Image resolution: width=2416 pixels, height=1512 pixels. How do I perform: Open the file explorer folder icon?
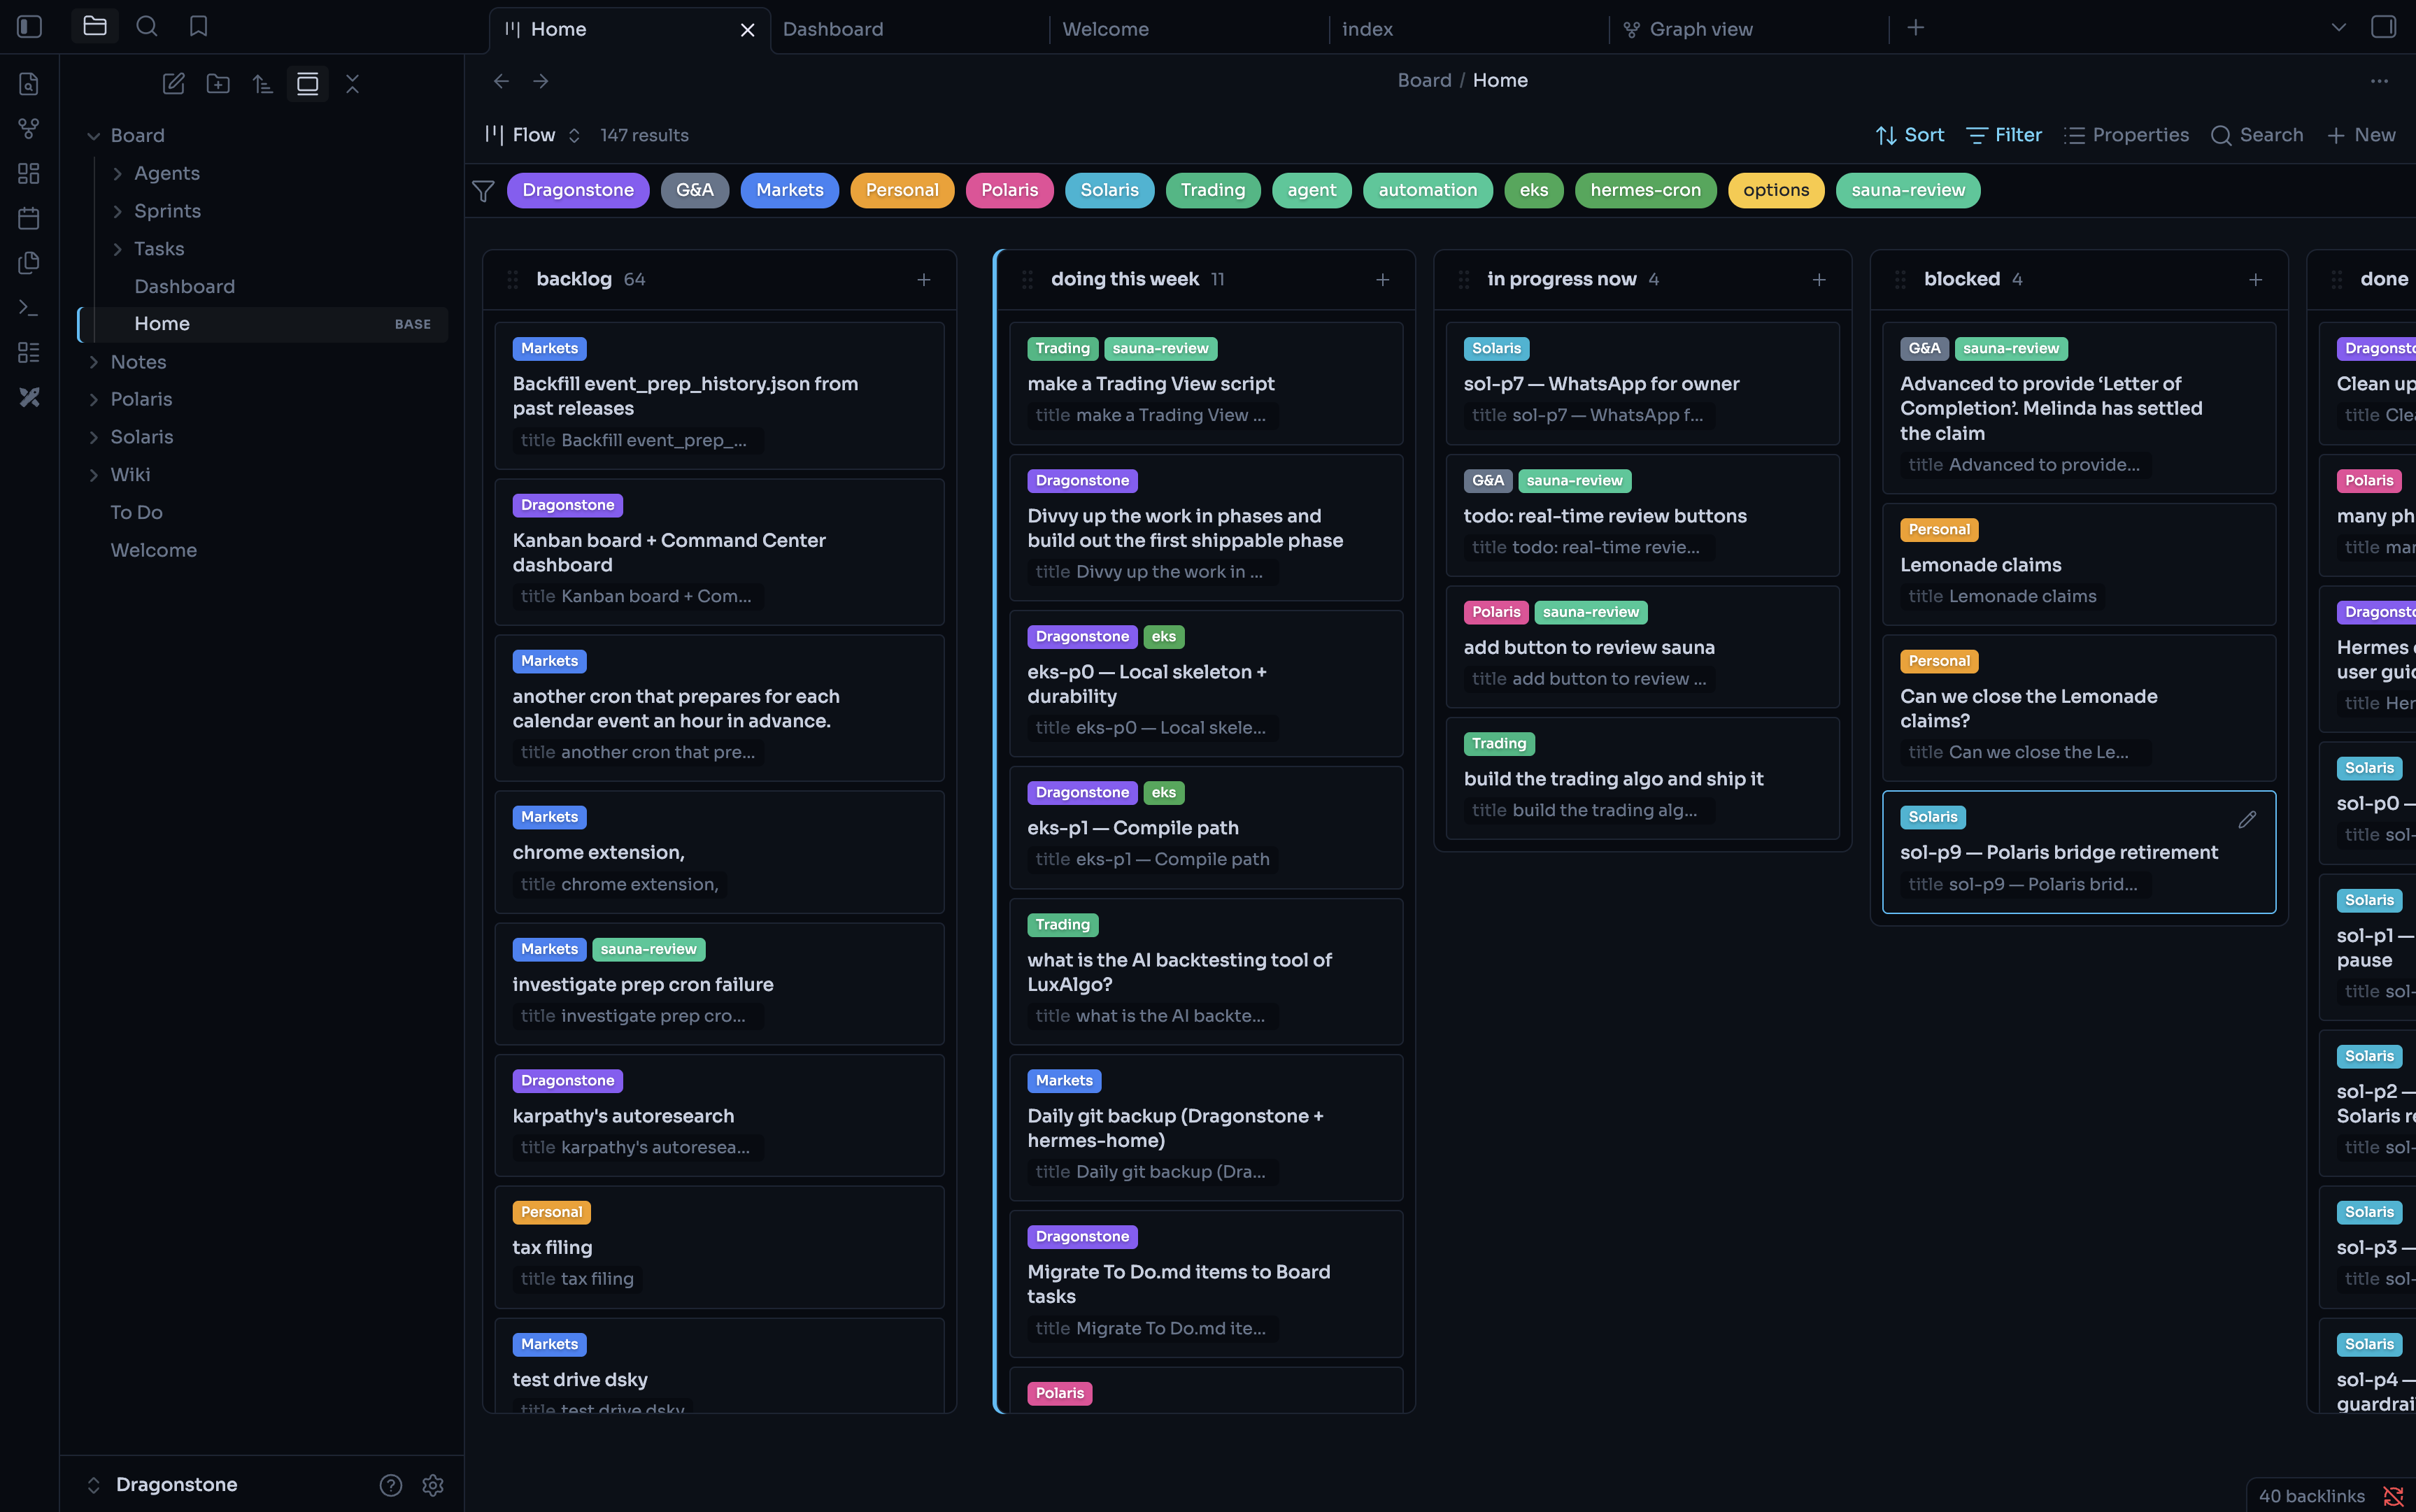tap(95, 27)
